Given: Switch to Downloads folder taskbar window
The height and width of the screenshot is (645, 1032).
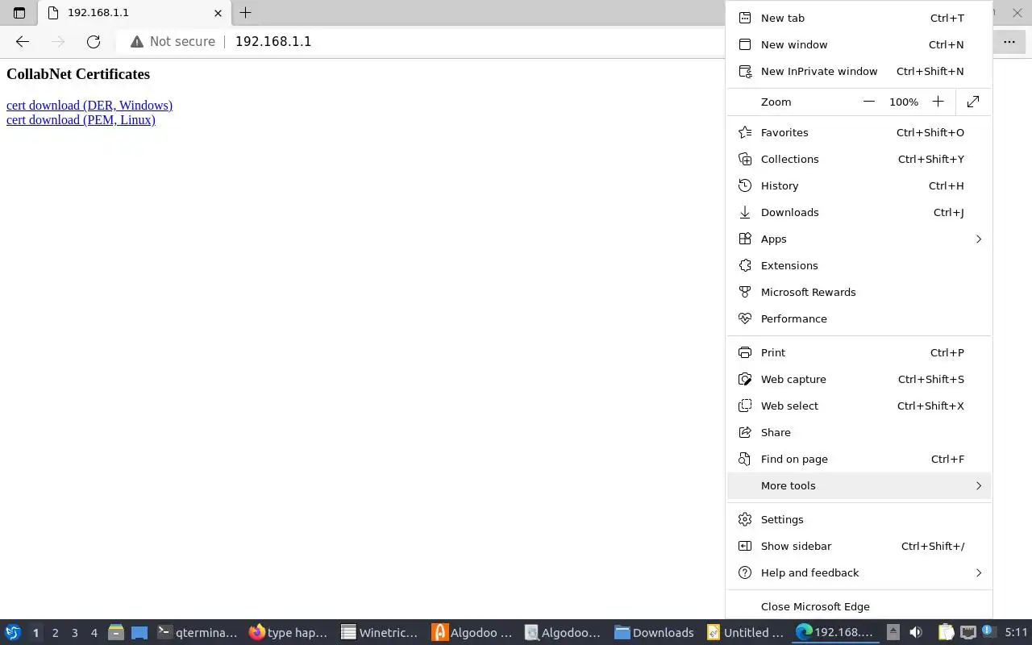Looking at the screenshot, I should [655, 633].
